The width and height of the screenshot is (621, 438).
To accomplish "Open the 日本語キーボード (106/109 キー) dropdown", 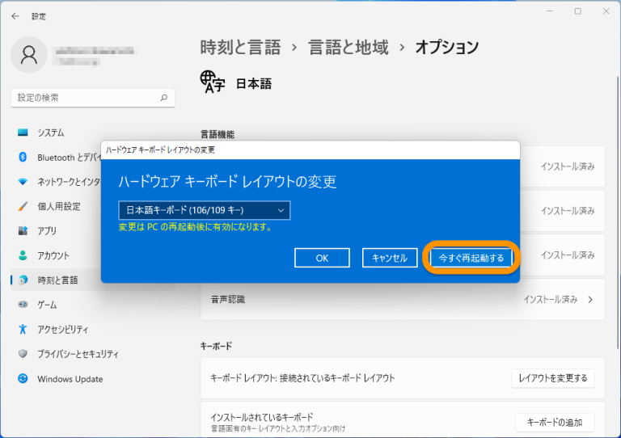I will (205, 210).
